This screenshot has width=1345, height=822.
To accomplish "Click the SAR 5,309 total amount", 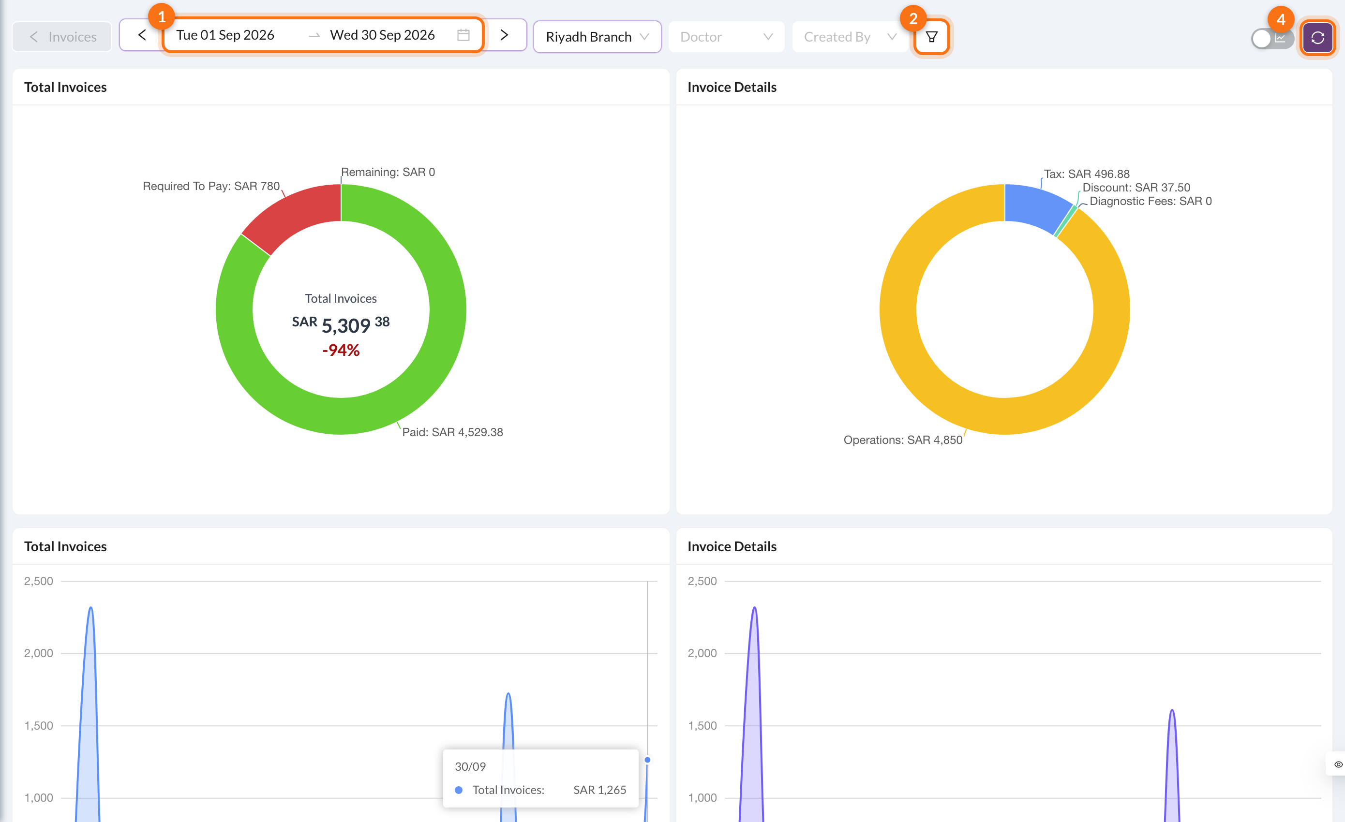I will [x=341, y=324].
